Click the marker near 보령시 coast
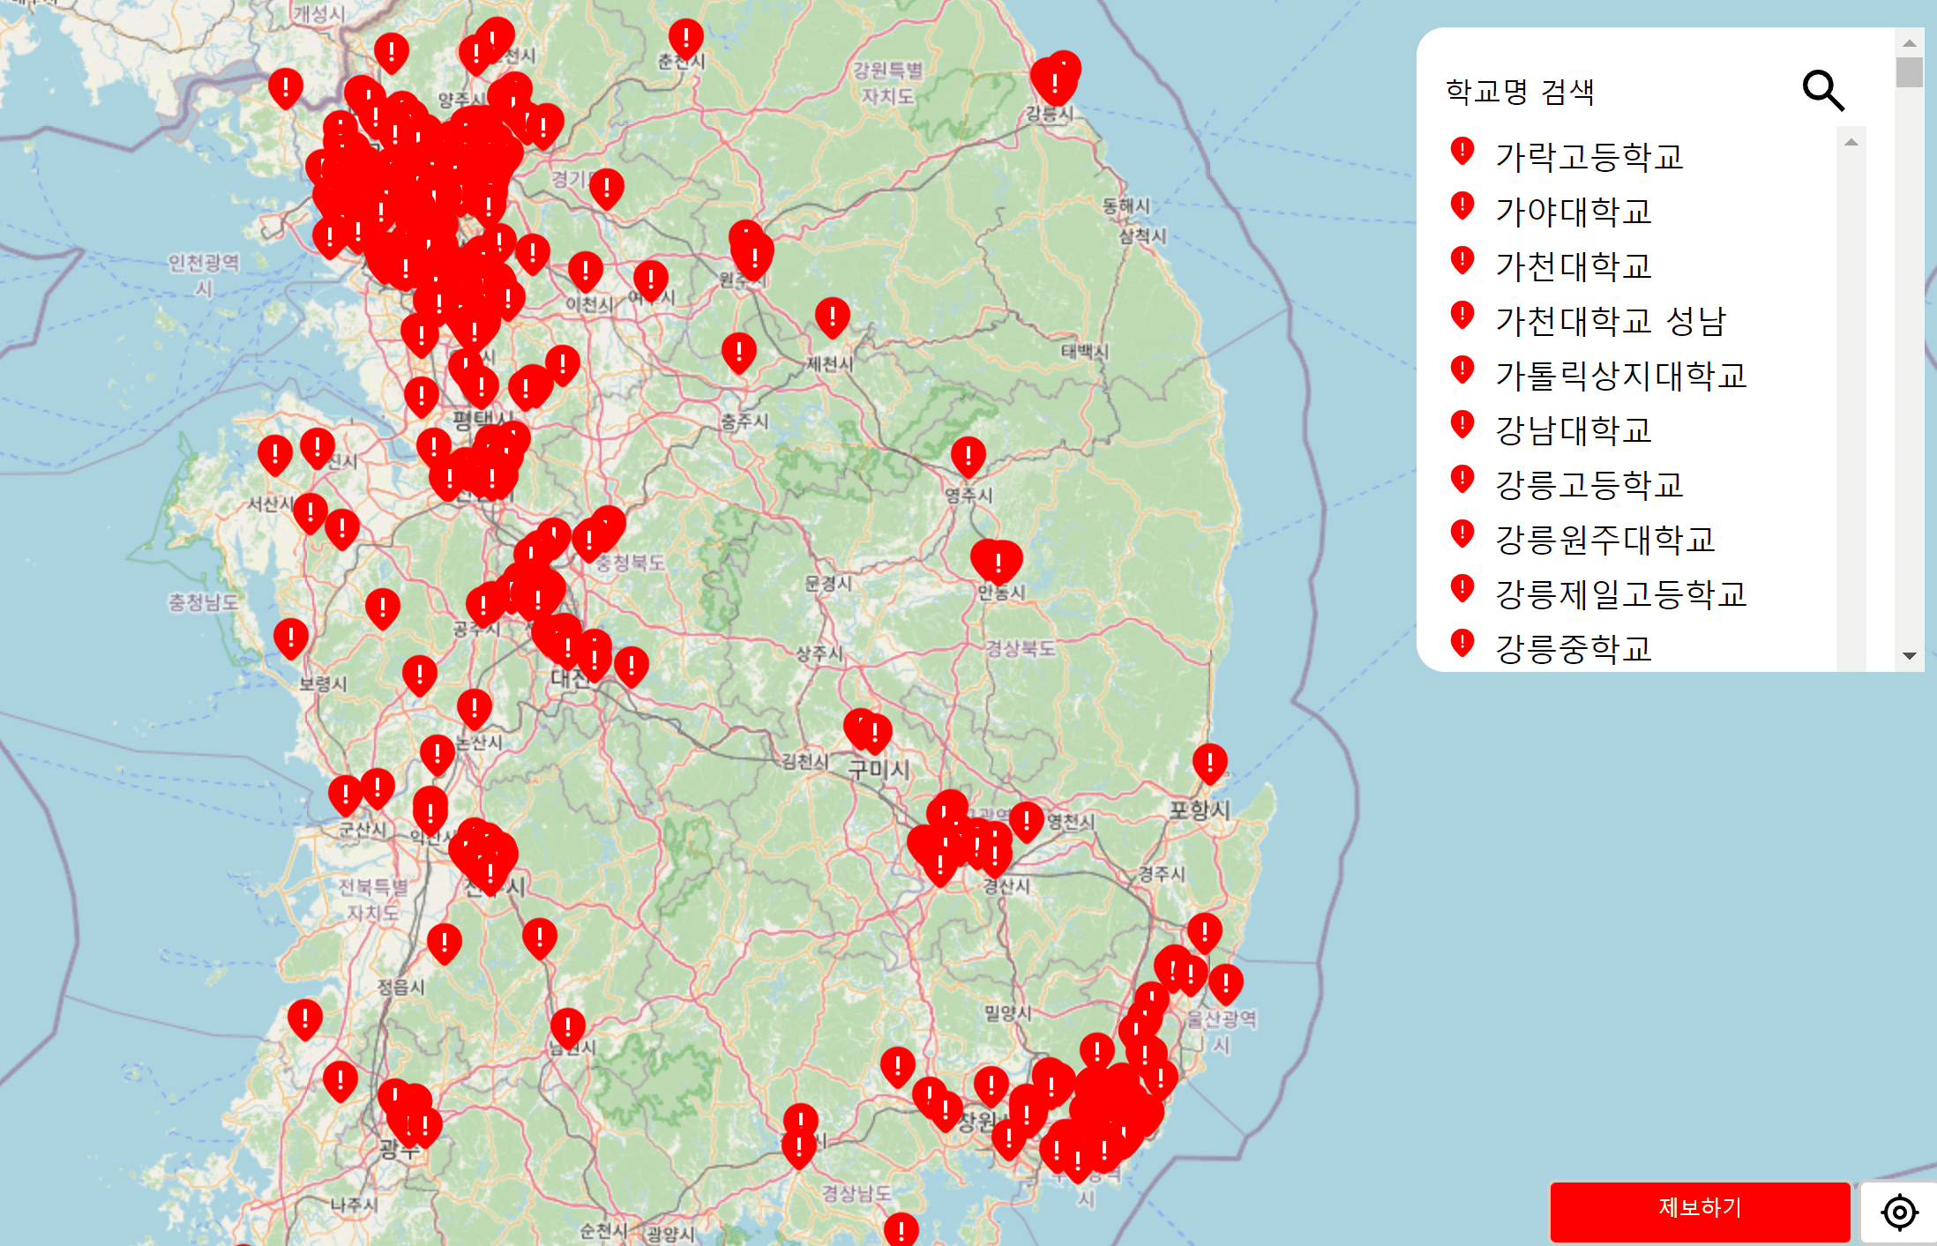 tap(291, 638)
